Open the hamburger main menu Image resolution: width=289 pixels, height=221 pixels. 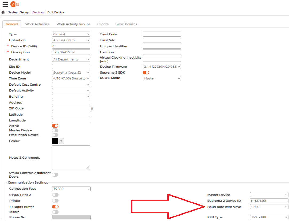[5, 4]
